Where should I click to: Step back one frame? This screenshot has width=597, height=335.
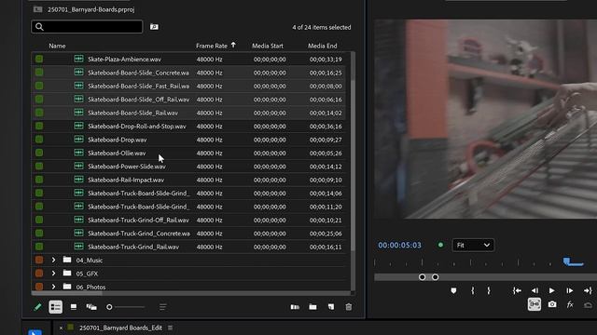pyautogui.click(x=535, y=290)
